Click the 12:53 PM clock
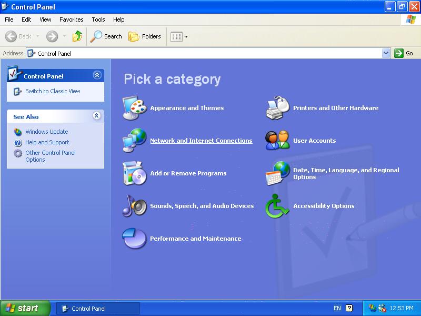This screenshot has height=316, width=421. tap(402, 308)
